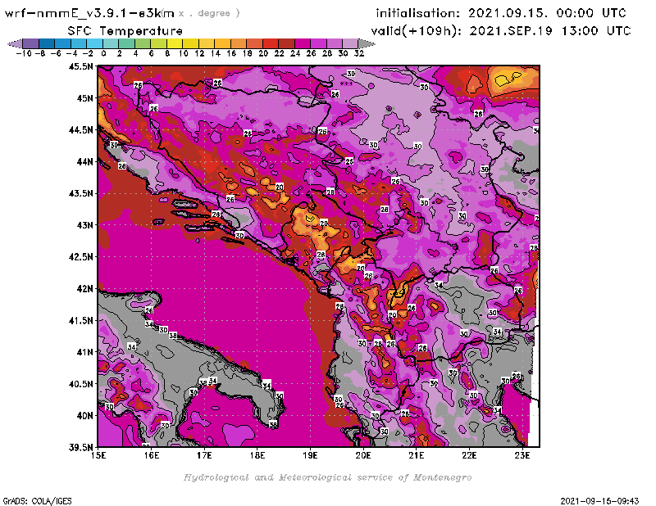This screenshot has height=506, width=656.
Task: Click the legend swatch between 10 and 12
Action: coord(190,43)
